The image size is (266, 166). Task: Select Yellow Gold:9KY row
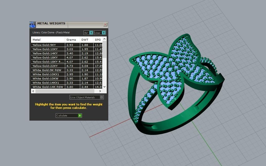(67, 45)
